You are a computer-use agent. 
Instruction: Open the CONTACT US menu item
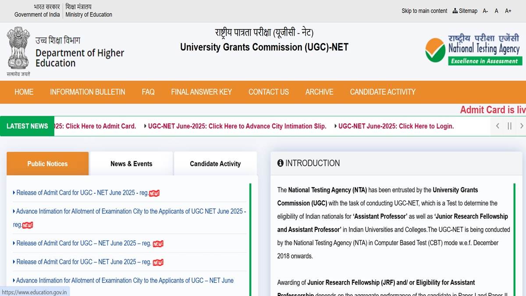269,92
